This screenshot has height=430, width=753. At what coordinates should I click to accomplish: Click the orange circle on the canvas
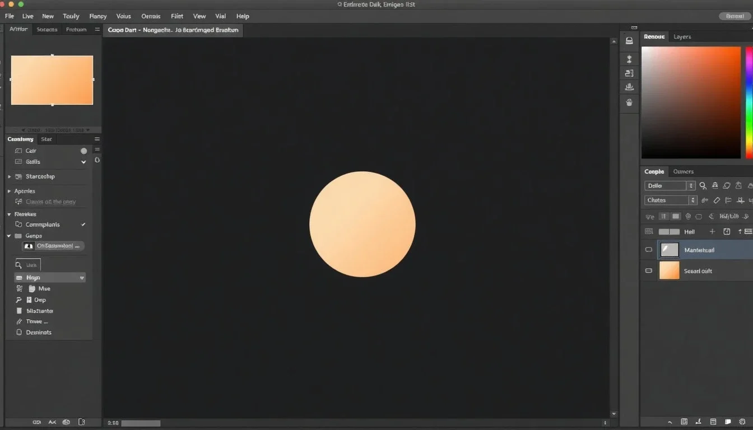tap(362, 224)
